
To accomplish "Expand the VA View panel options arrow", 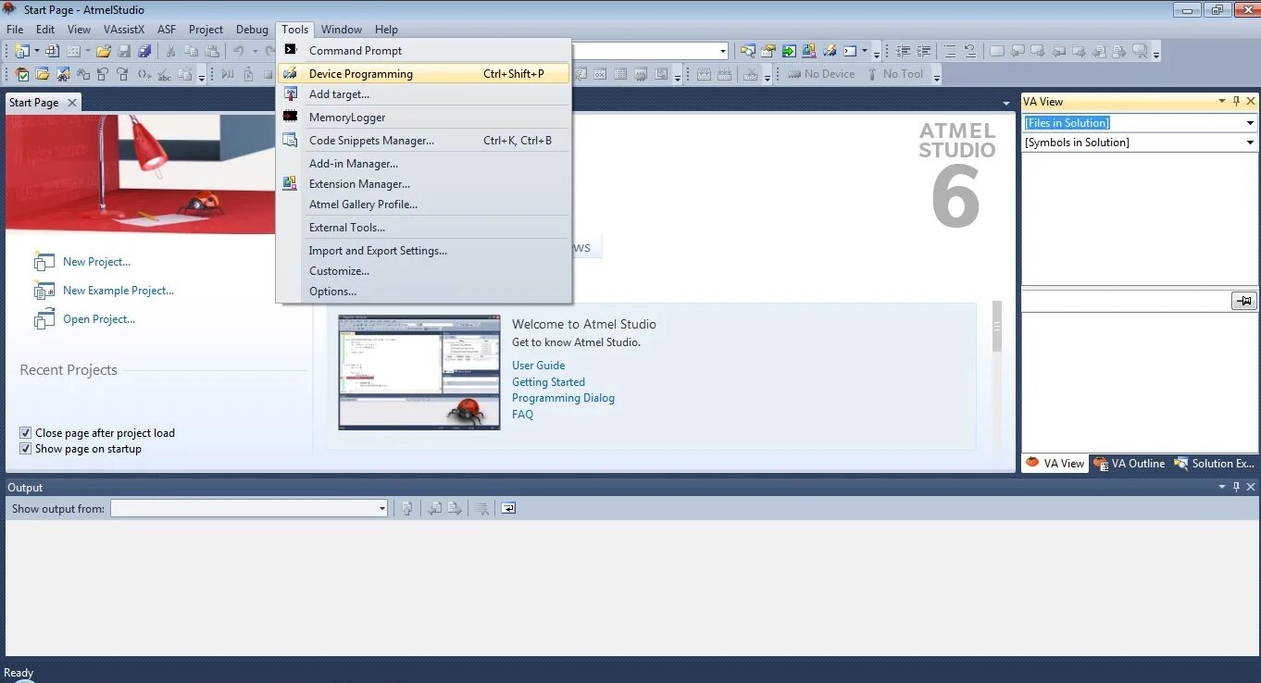I will pyautogui.click(x=1222, y=102).
